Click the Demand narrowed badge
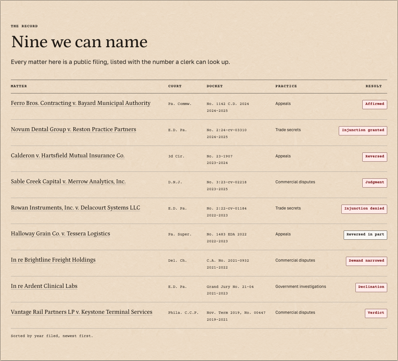 coord(367,261)
